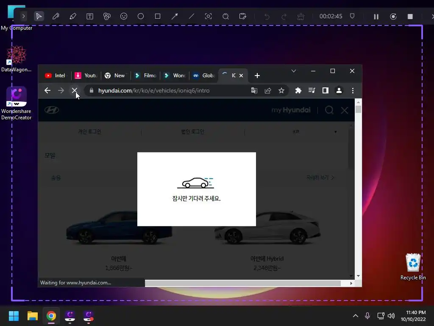Image resolution: width=434 pixels, height=326 pixels.
Task: Close the loading IONIQ tab
Action: (x=241, y=76)
